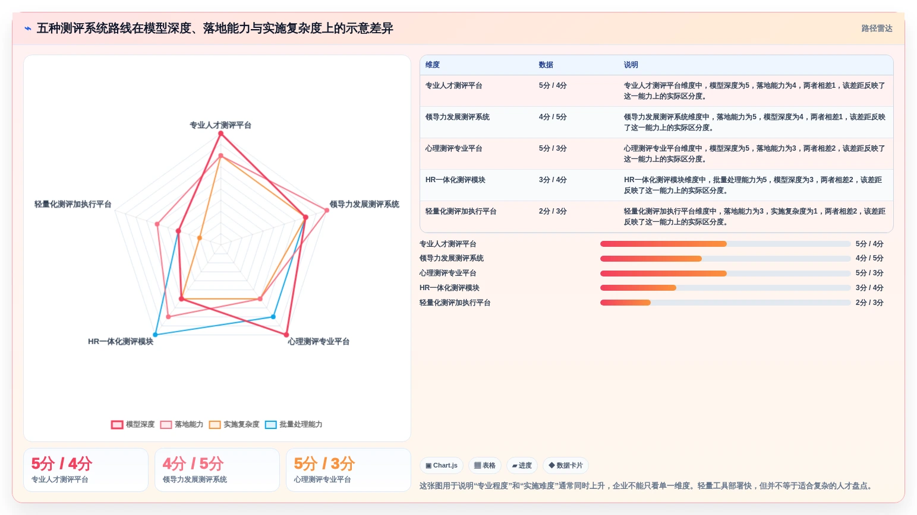Toggle the 实施复杂度 legend series
The height and width of the screenshot is (515, 917).
pos(234,424)
